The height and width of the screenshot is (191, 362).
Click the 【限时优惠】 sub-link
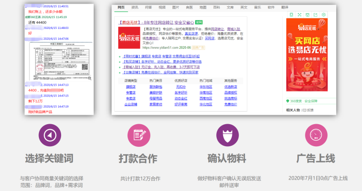[x=134, y=56]
